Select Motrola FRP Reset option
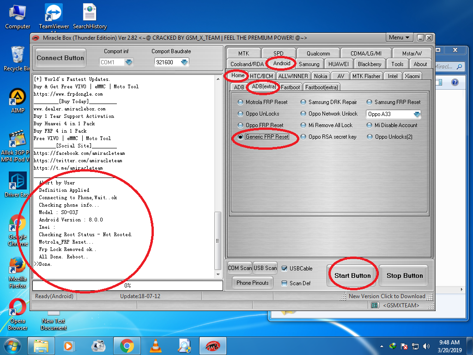The height and width of the screenshot is (355, 473). pyautogui.click(x=262, y=102)
